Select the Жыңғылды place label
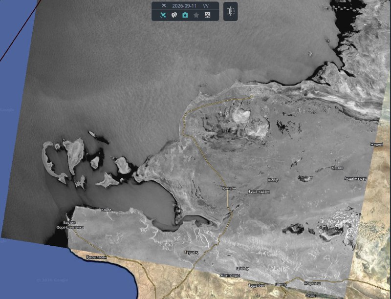This screenshot has width=391, height=299. (230, 276)
